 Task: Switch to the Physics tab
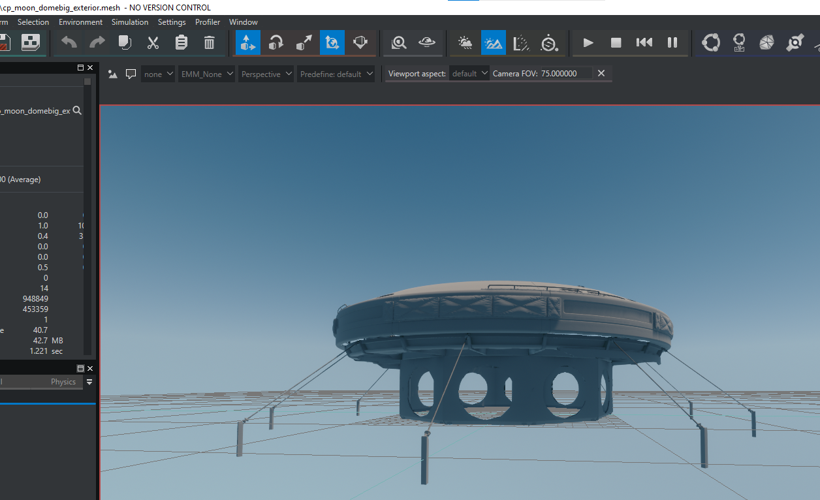pyautogui.click(x=63, y=382)
